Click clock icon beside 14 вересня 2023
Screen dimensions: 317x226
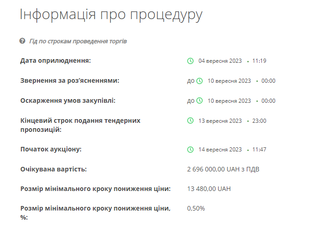[190, 150]
